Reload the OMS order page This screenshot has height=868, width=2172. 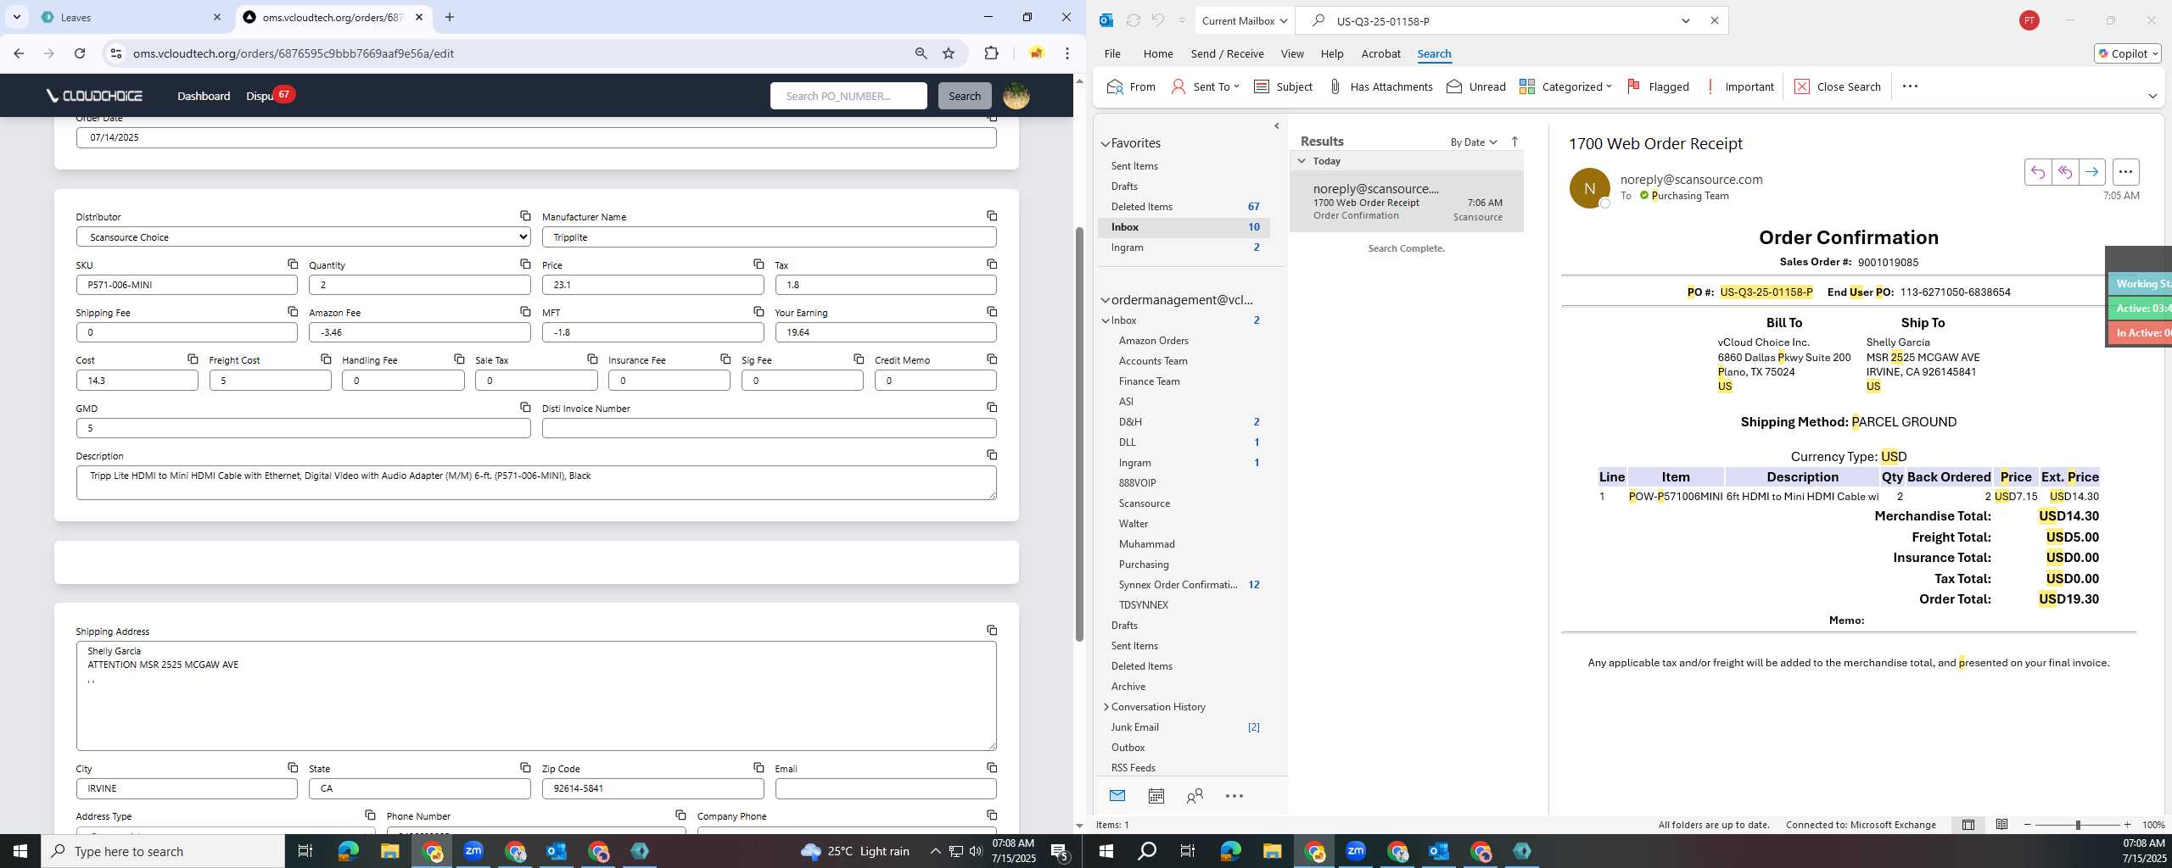[80, 53]
